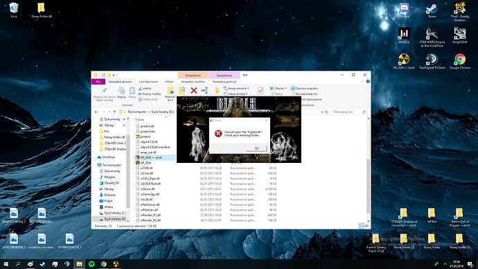Switch to details view icon in status bar

pyautogui.click(x=362, y=226)
